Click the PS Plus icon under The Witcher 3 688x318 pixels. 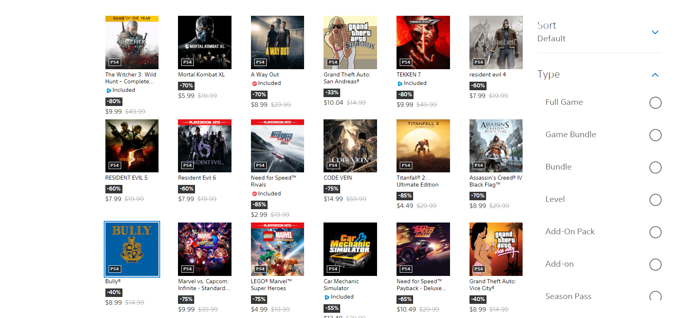pos(109,91)
